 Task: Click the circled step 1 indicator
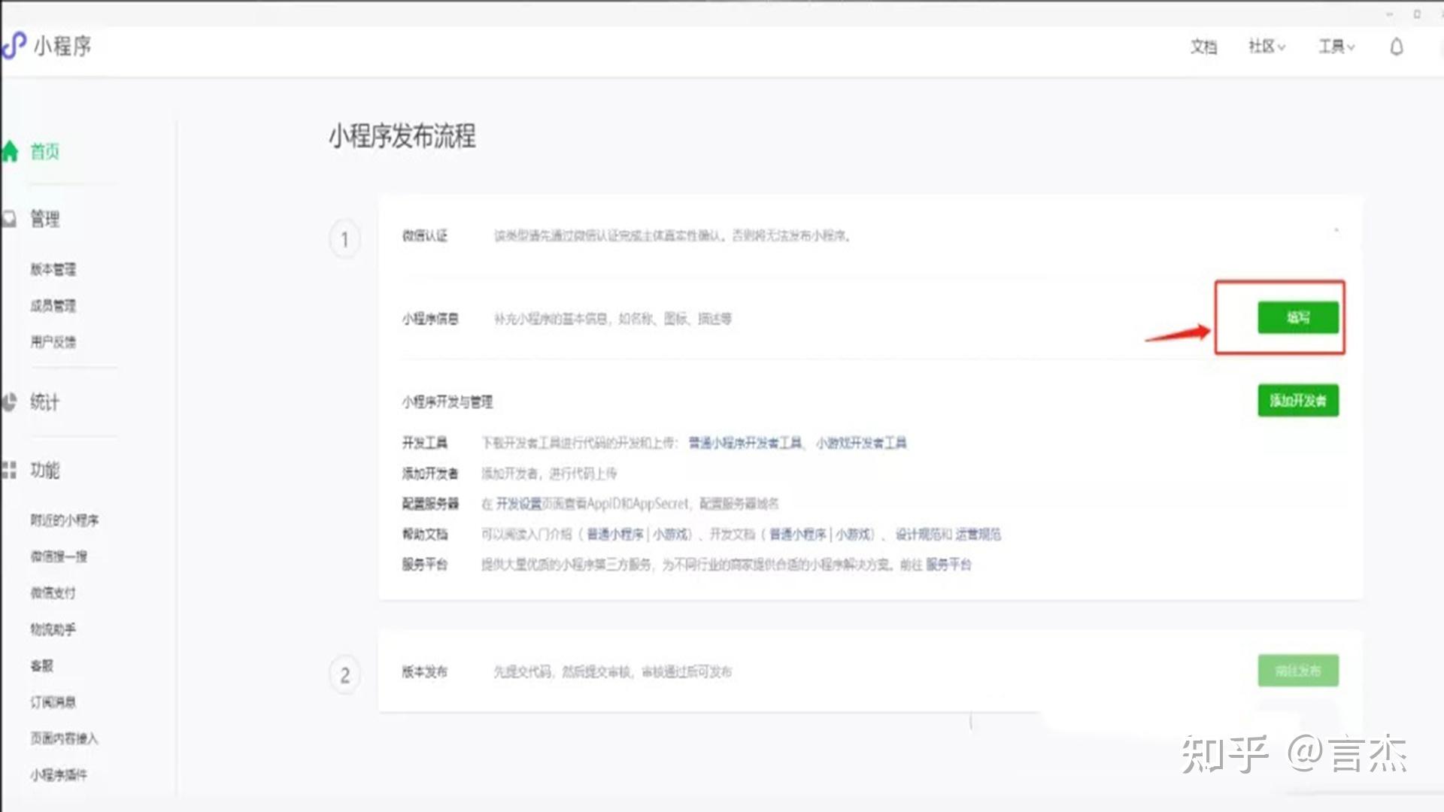tap(344, 239)
